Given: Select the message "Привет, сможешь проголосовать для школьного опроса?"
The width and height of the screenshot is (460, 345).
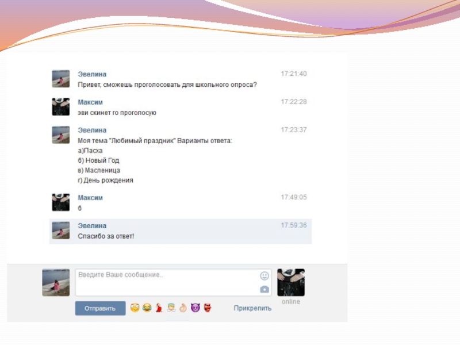Looking at the screenshot, I should pos(167,85).
